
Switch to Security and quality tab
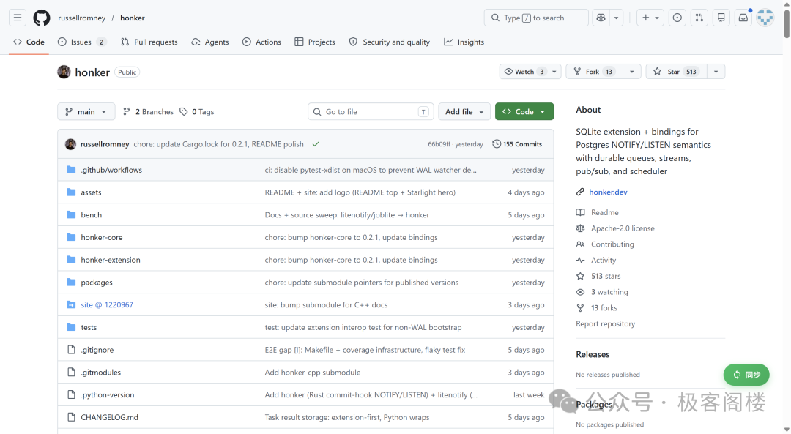[390, 42]
